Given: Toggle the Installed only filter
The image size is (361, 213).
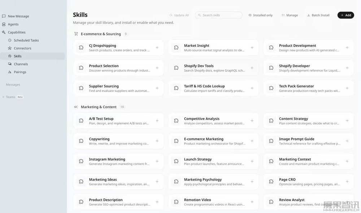Looking at the screenshot, I should pyautogui.click(x=260, y=15).
